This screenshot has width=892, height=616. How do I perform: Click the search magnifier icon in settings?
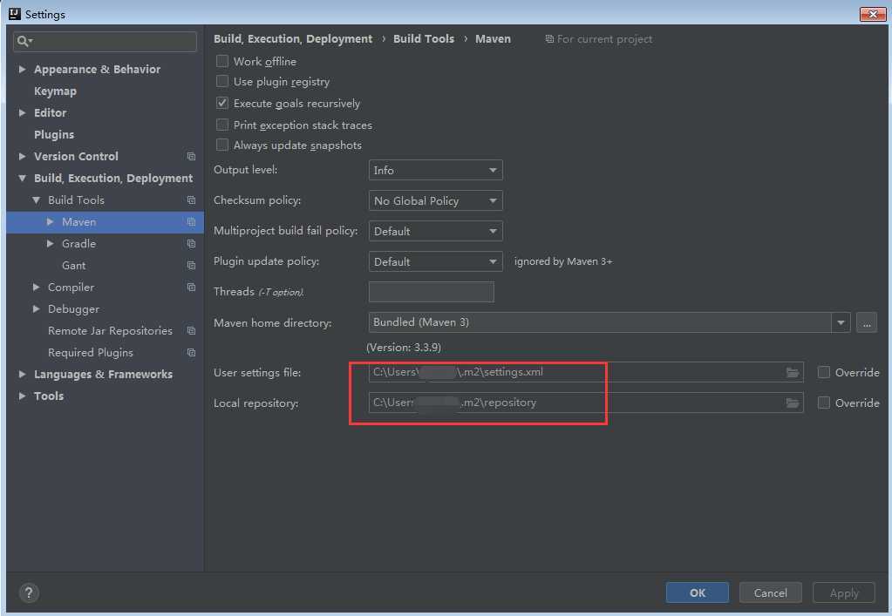click(23, 41)
